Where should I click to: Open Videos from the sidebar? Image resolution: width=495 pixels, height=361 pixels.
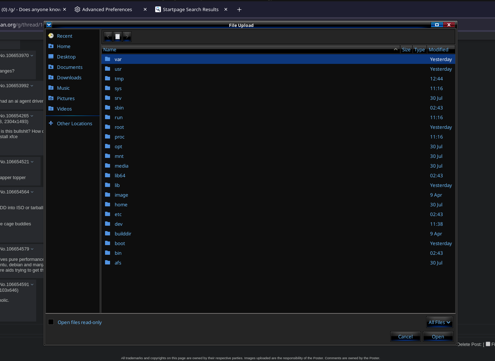pyautogui.click(x=64, y=109)
